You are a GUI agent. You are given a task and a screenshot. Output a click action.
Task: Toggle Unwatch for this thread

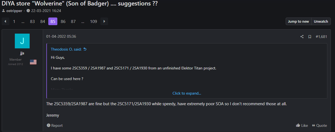pos(321,21)
